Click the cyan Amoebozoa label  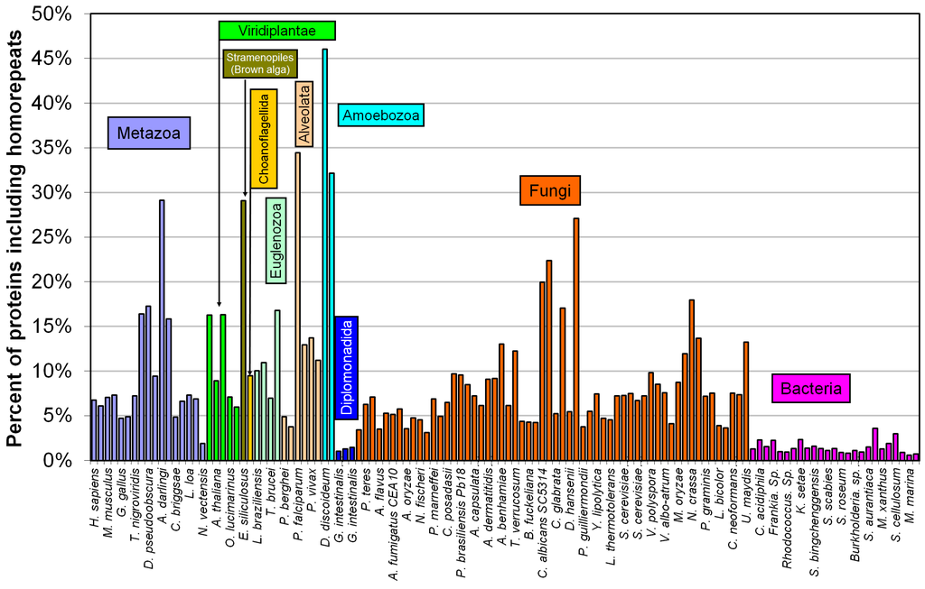(380, 115)
